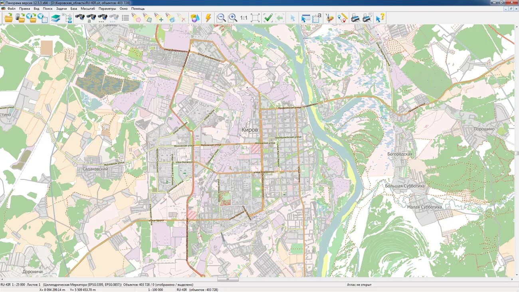Click the open geoportal globe-folder icon
Screen dimensions: 519x292
pyautogui.click(x=31, y=18)
